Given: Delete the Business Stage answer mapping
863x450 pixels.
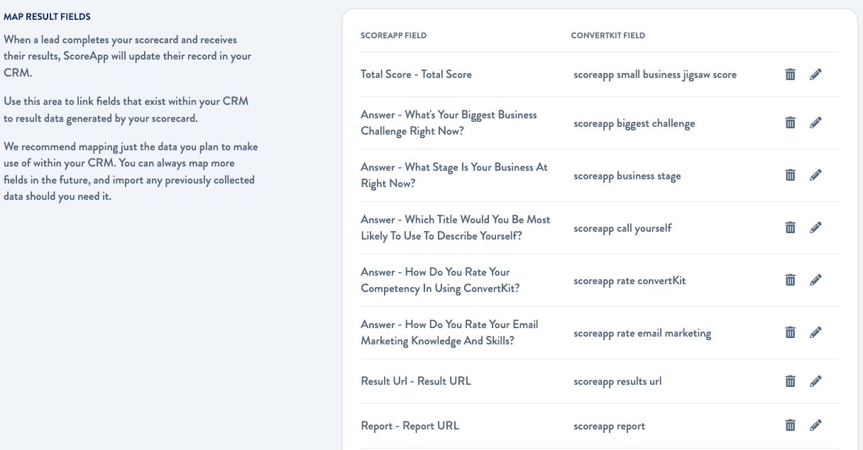Looking at the screenshot, I should (x=790, y=175).
